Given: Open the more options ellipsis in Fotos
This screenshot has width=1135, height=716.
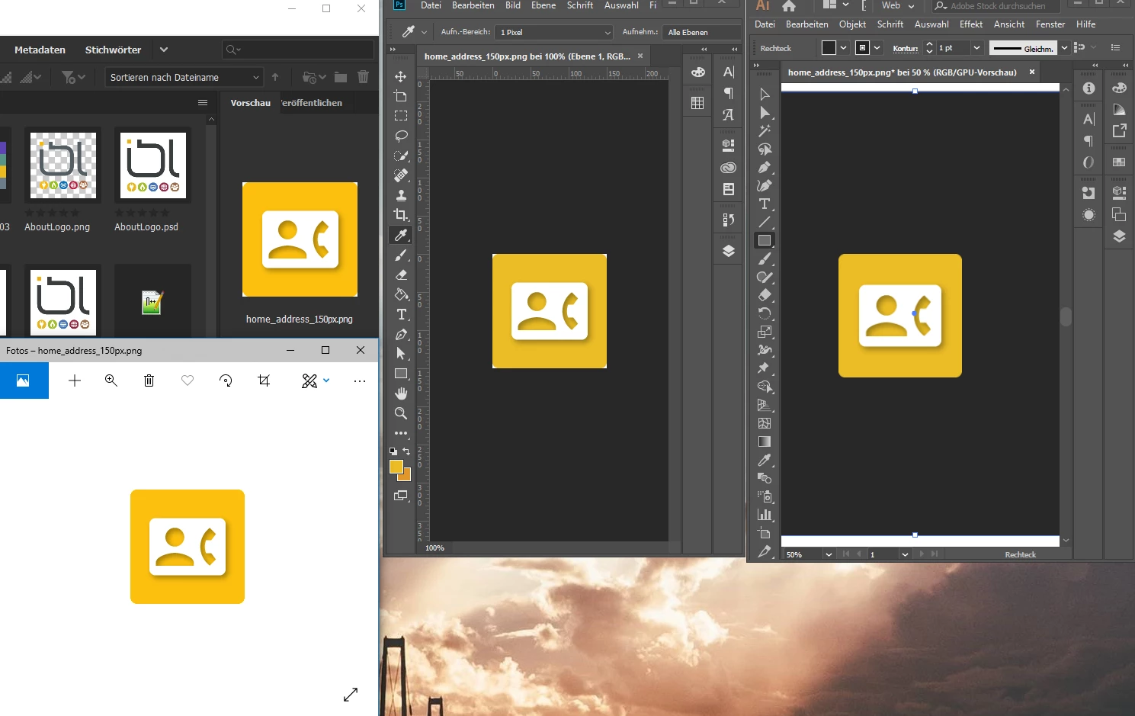Looking at the screenshot, I should pos(360,380).
